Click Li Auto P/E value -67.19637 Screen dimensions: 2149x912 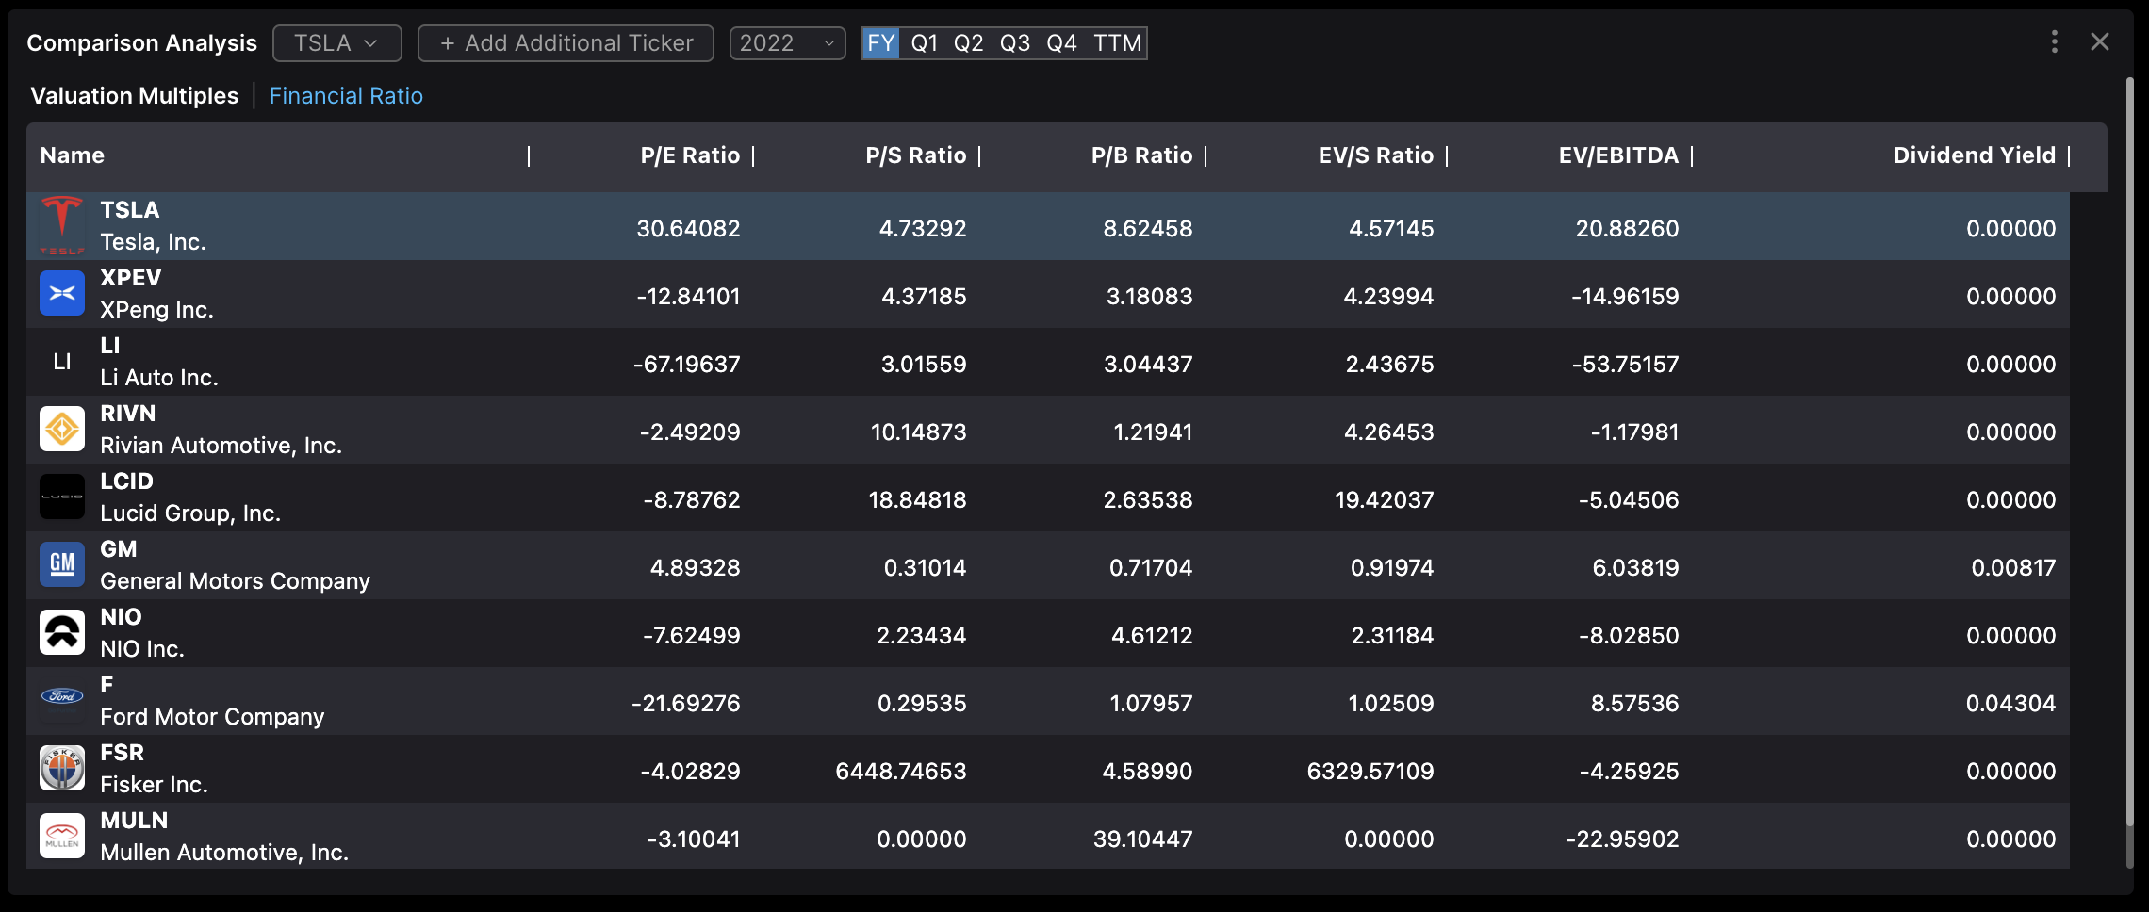[x=686, y=365]
